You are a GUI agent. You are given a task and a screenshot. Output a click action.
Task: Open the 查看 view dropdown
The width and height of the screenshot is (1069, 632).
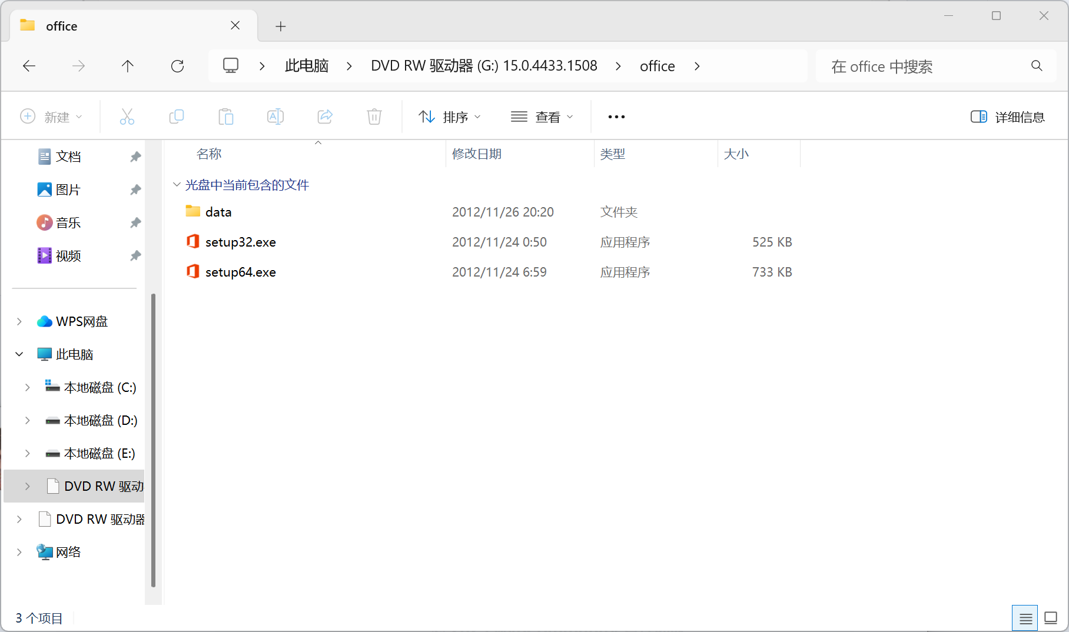tap(542, 117)
